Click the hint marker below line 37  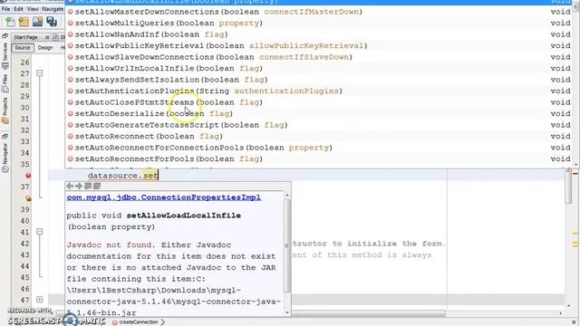(x=28, y=198)
